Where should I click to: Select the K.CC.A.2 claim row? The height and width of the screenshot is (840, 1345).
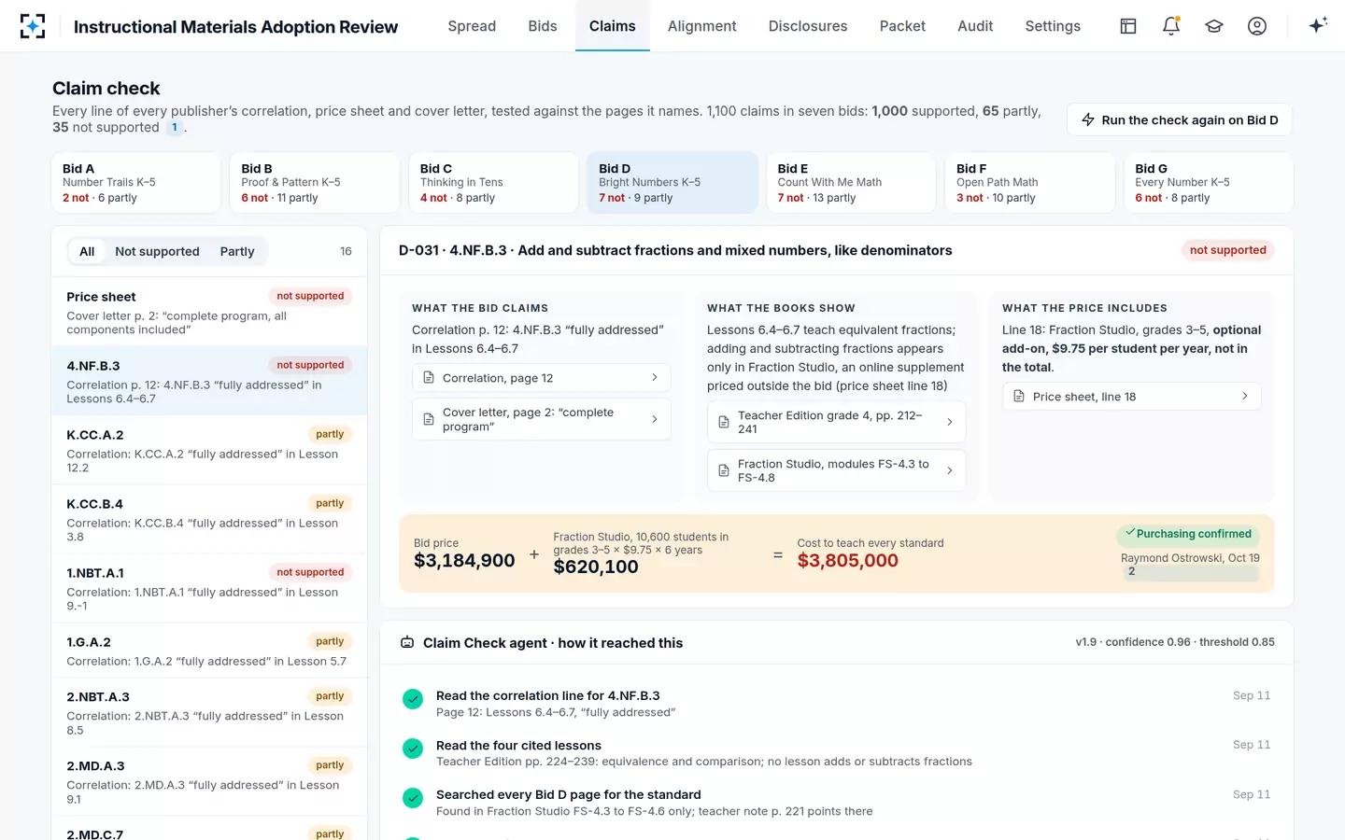[209, 450]
